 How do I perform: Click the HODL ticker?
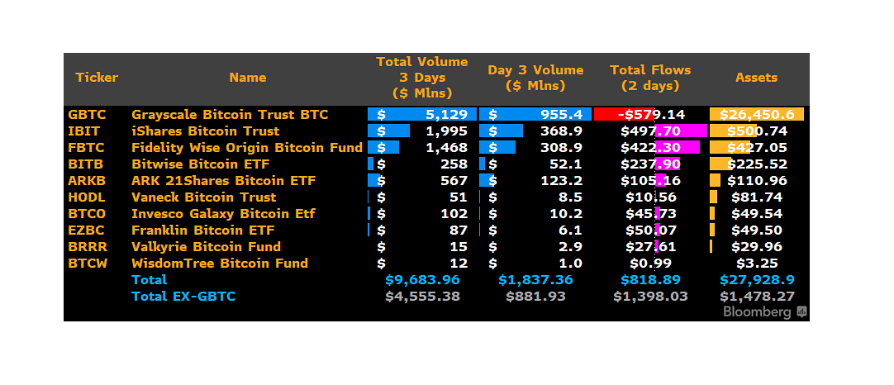[85, 197]
